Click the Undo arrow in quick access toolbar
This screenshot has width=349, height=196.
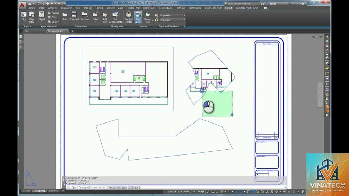pos(52,3)
